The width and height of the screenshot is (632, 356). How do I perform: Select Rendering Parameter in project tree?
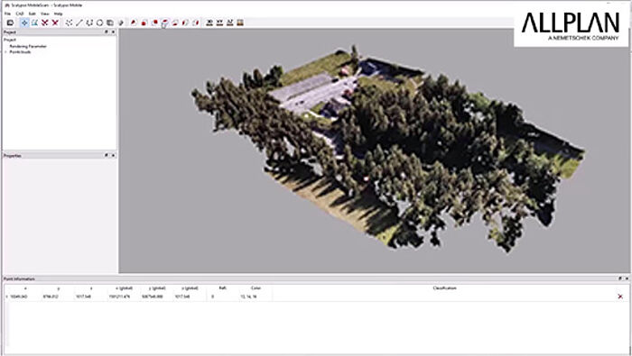[x=28, y=46]
